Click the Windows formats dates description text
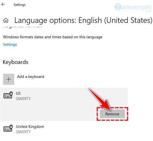The image size is (153, 141). tap(53, 37)
